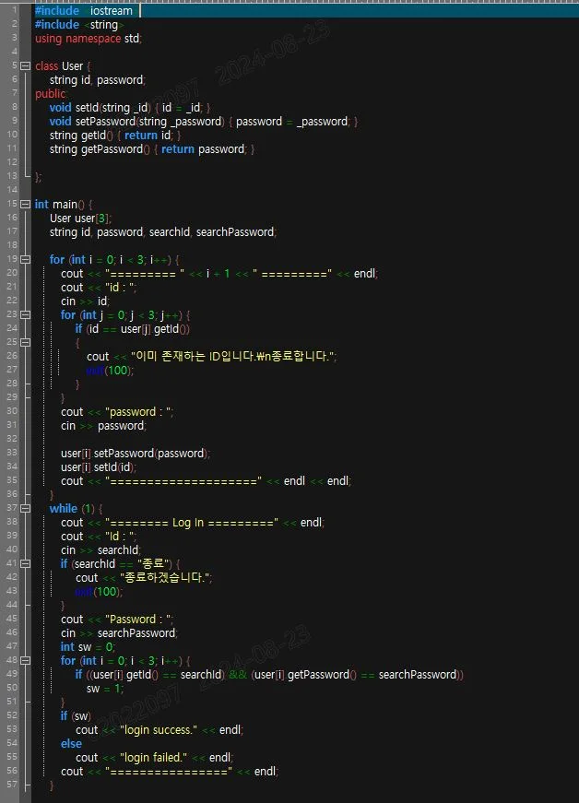The height and width of the screenshot is (803, 579).
Task: Click the setId(string _id) method definition
Action: point(129,108)
